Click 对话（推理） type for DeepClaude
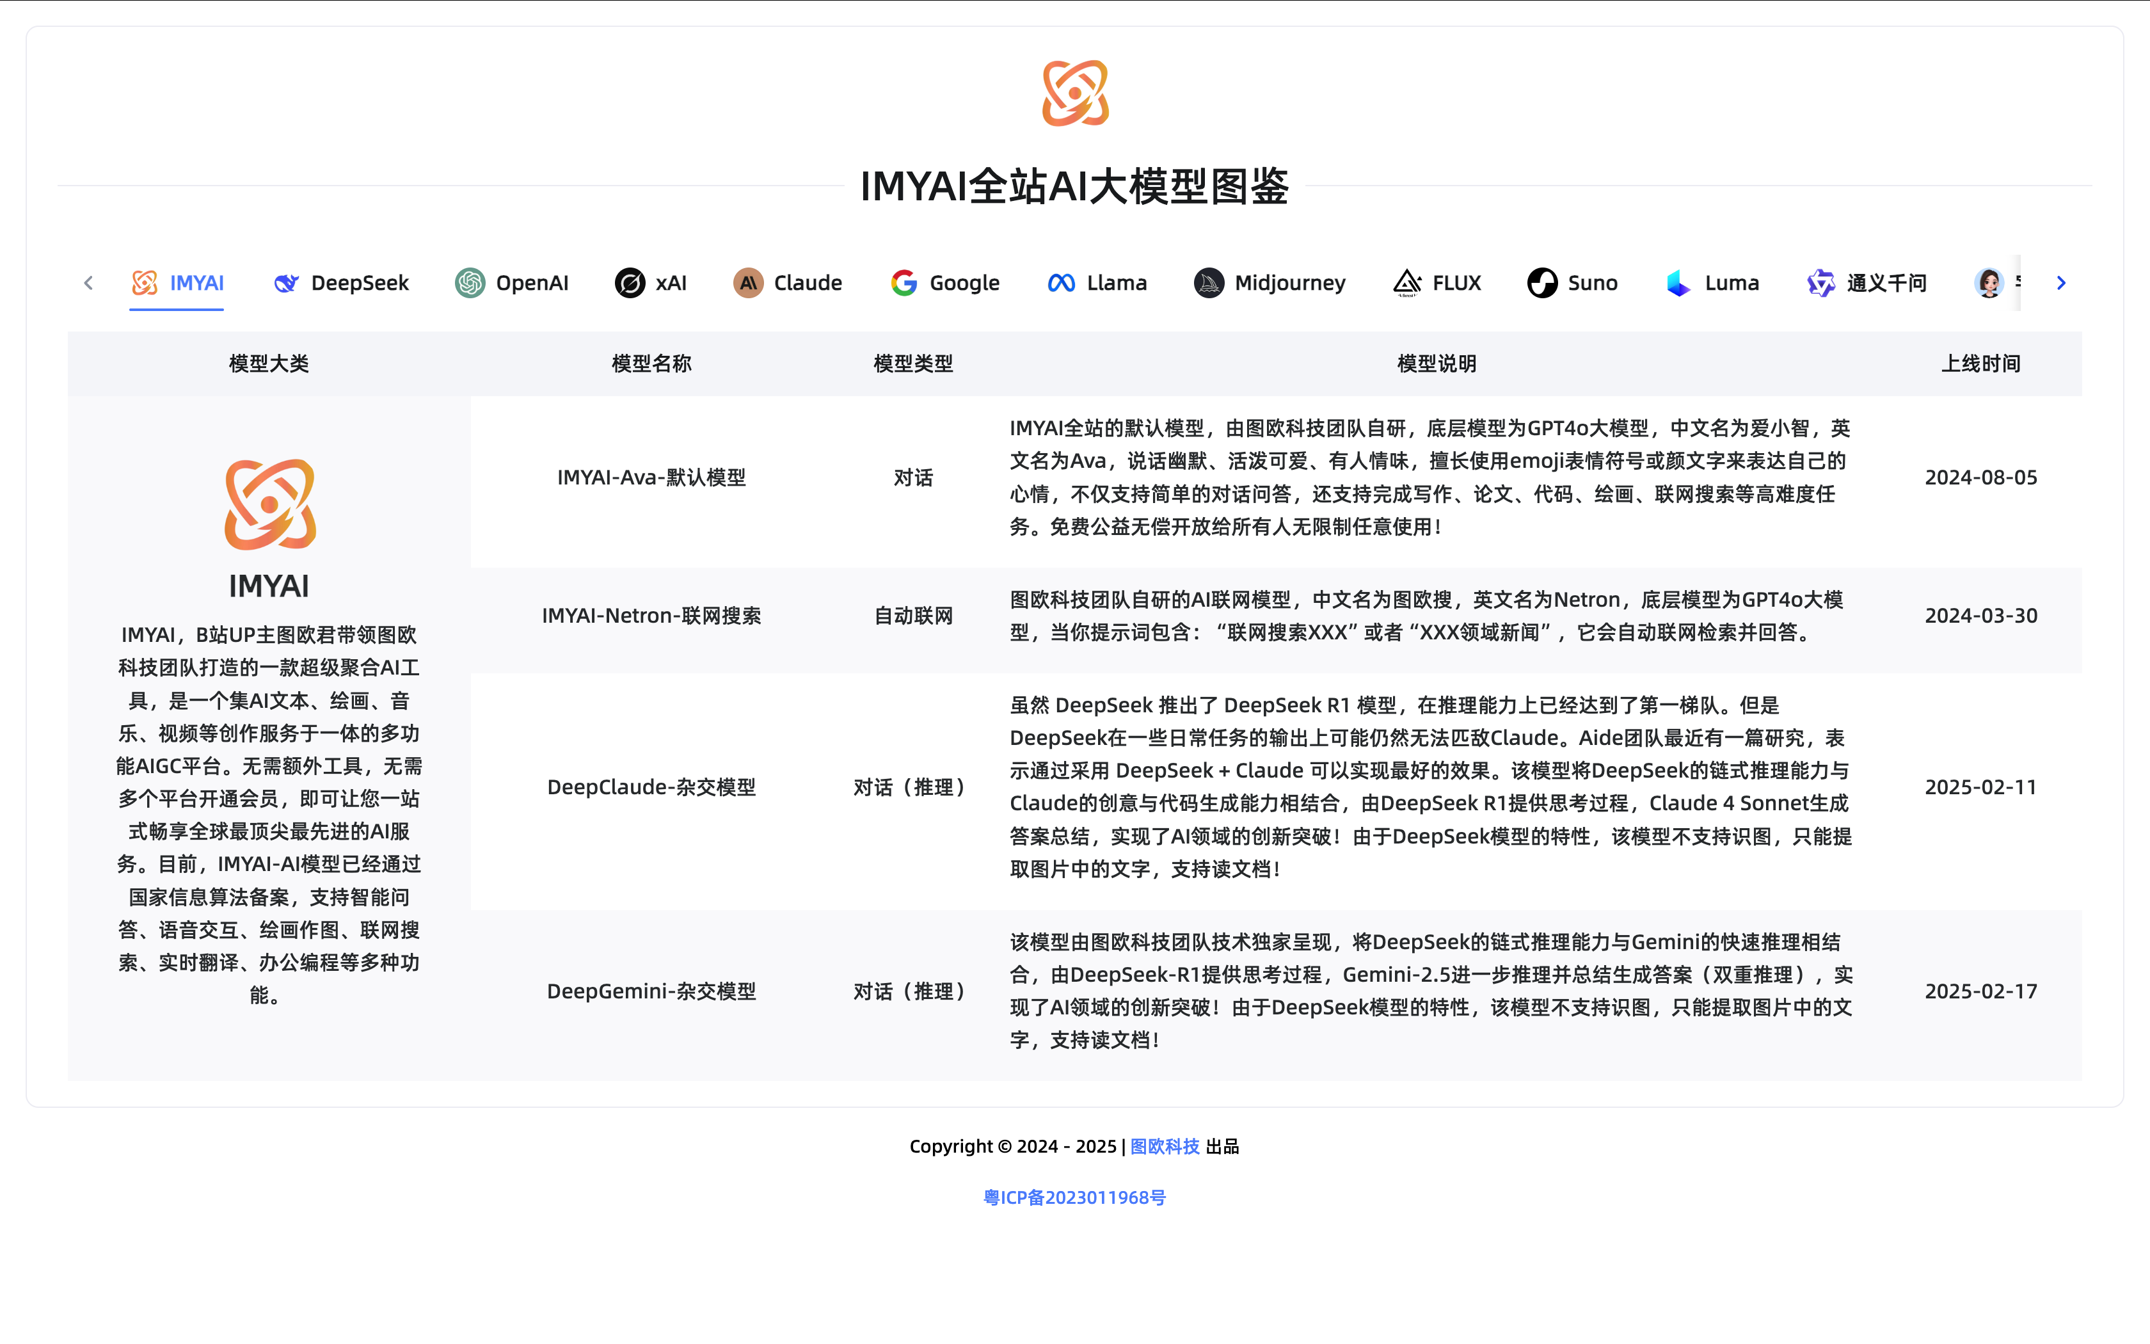 (913, 787)
